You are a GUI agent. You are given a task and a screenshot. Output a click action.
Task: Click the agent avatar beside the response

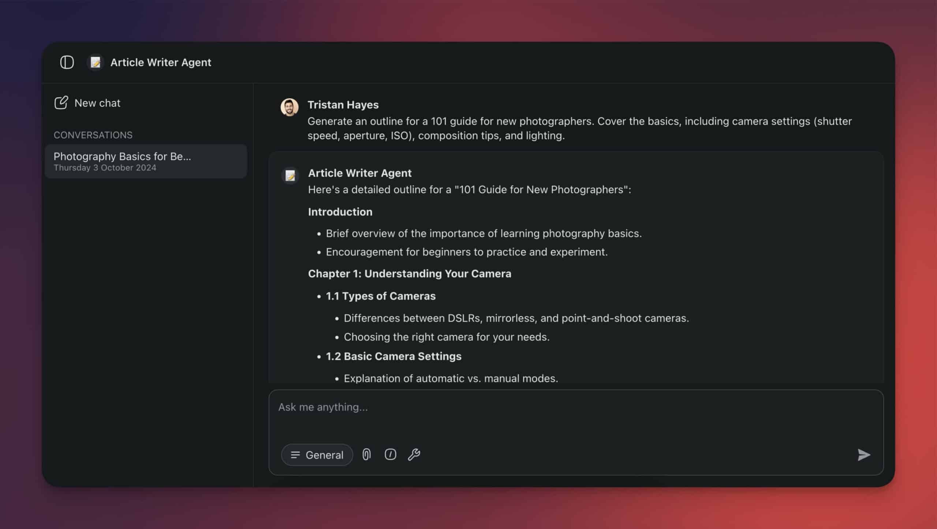[290, 175]
